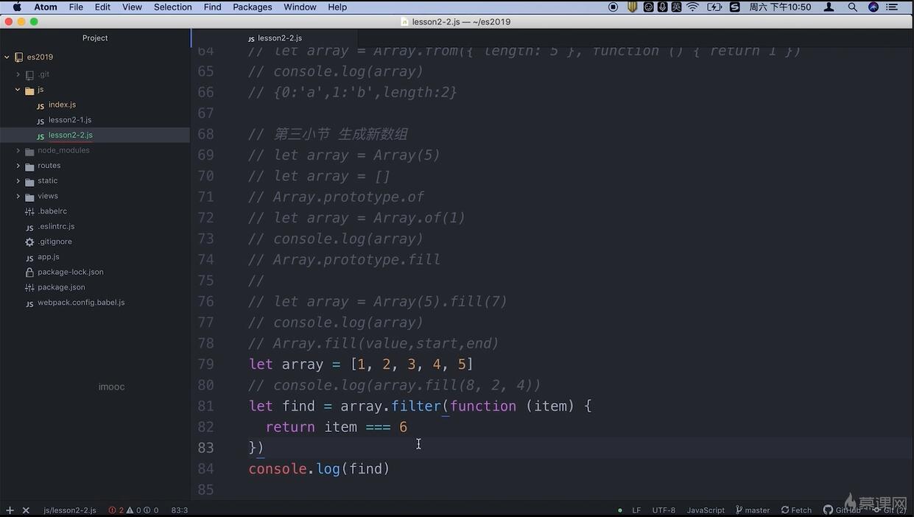The image size is (914, 517).
Task: Open the Selection menu
Action: pyautogui.click(x=173, y=7)
